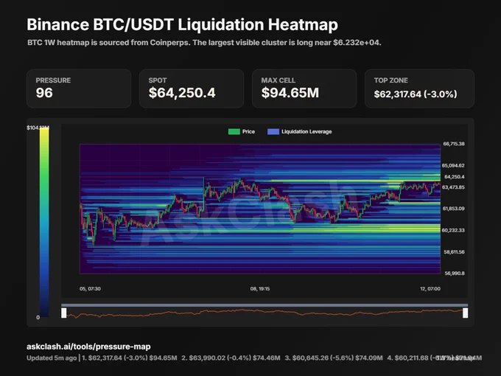Image resolution: width=501 pixels, height=376 pixels.
Task: Toggle the Liquidation Leverage legend entry
Action: tap(299, 132)
